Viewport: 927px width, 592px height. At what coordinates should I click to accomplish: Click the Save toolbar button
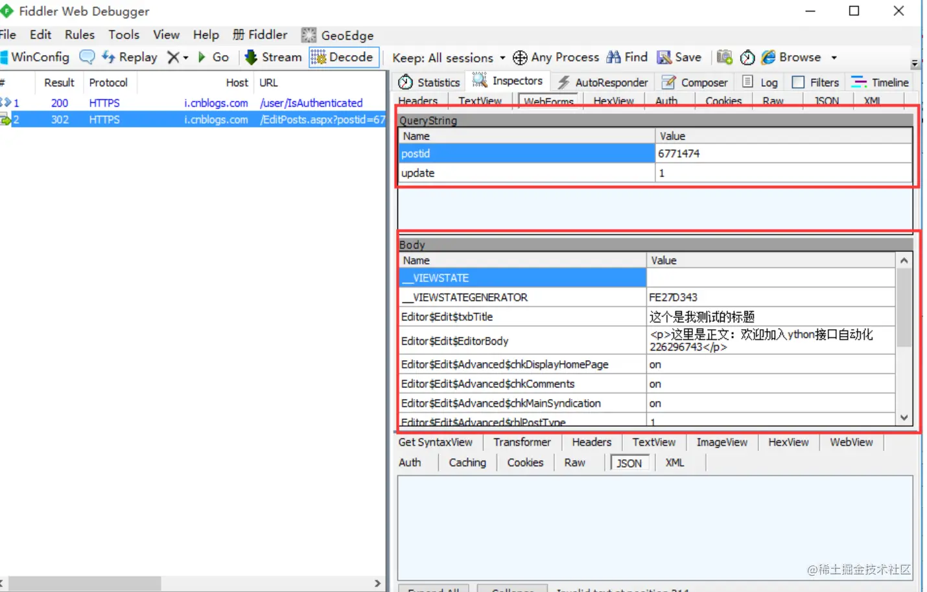coord(679,57)
